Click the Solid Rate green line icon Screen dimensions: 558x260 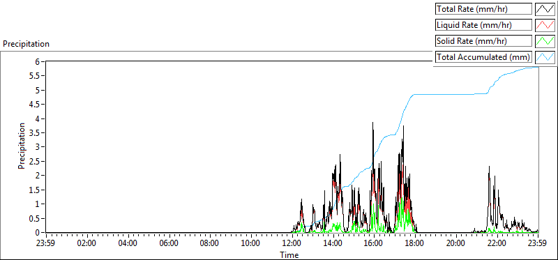click(x=545, y=41)
